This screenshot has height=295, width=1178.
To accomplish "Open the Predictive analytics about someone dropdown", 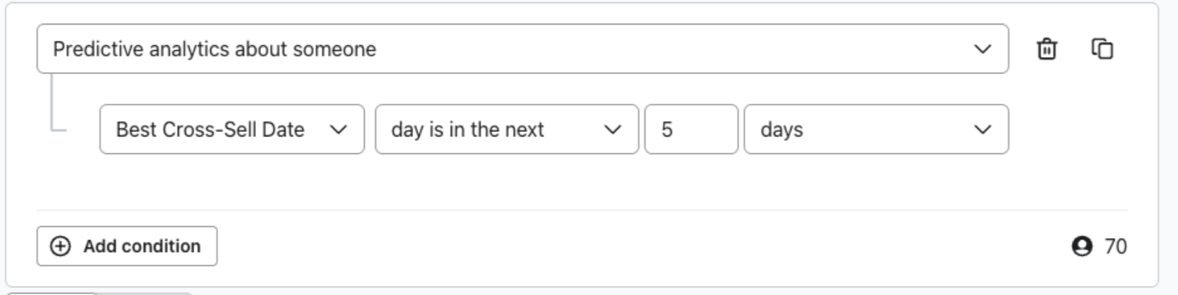I will tap(523, 49).
